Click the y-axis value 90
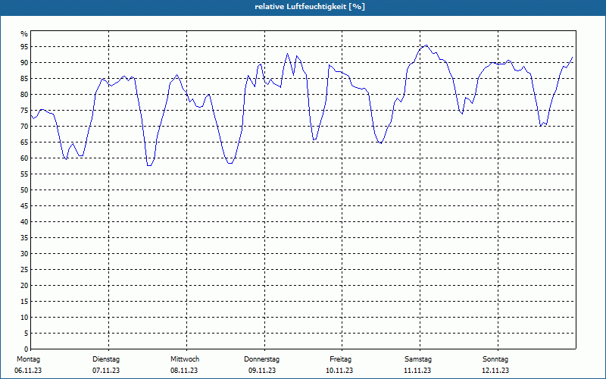The height and width of the screenshot is (379, 606). point(24,63)
